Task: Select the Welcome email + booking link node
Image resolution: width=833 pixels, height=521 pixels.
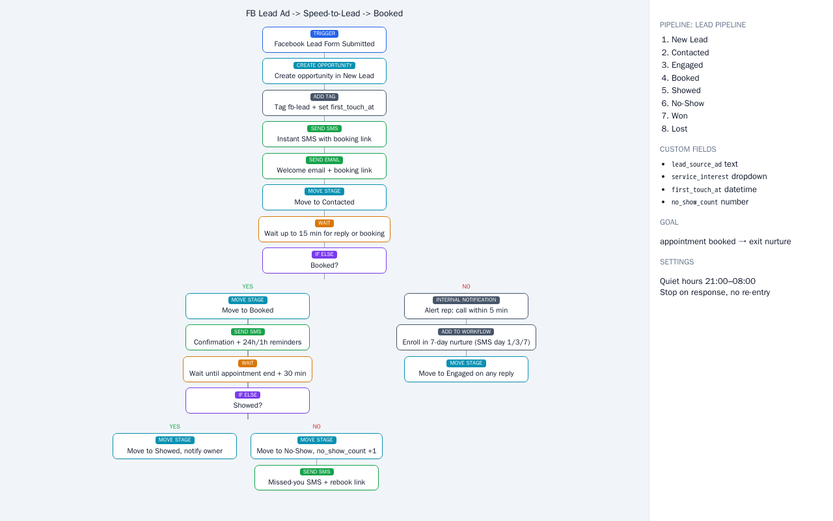Action: point(324,166)
